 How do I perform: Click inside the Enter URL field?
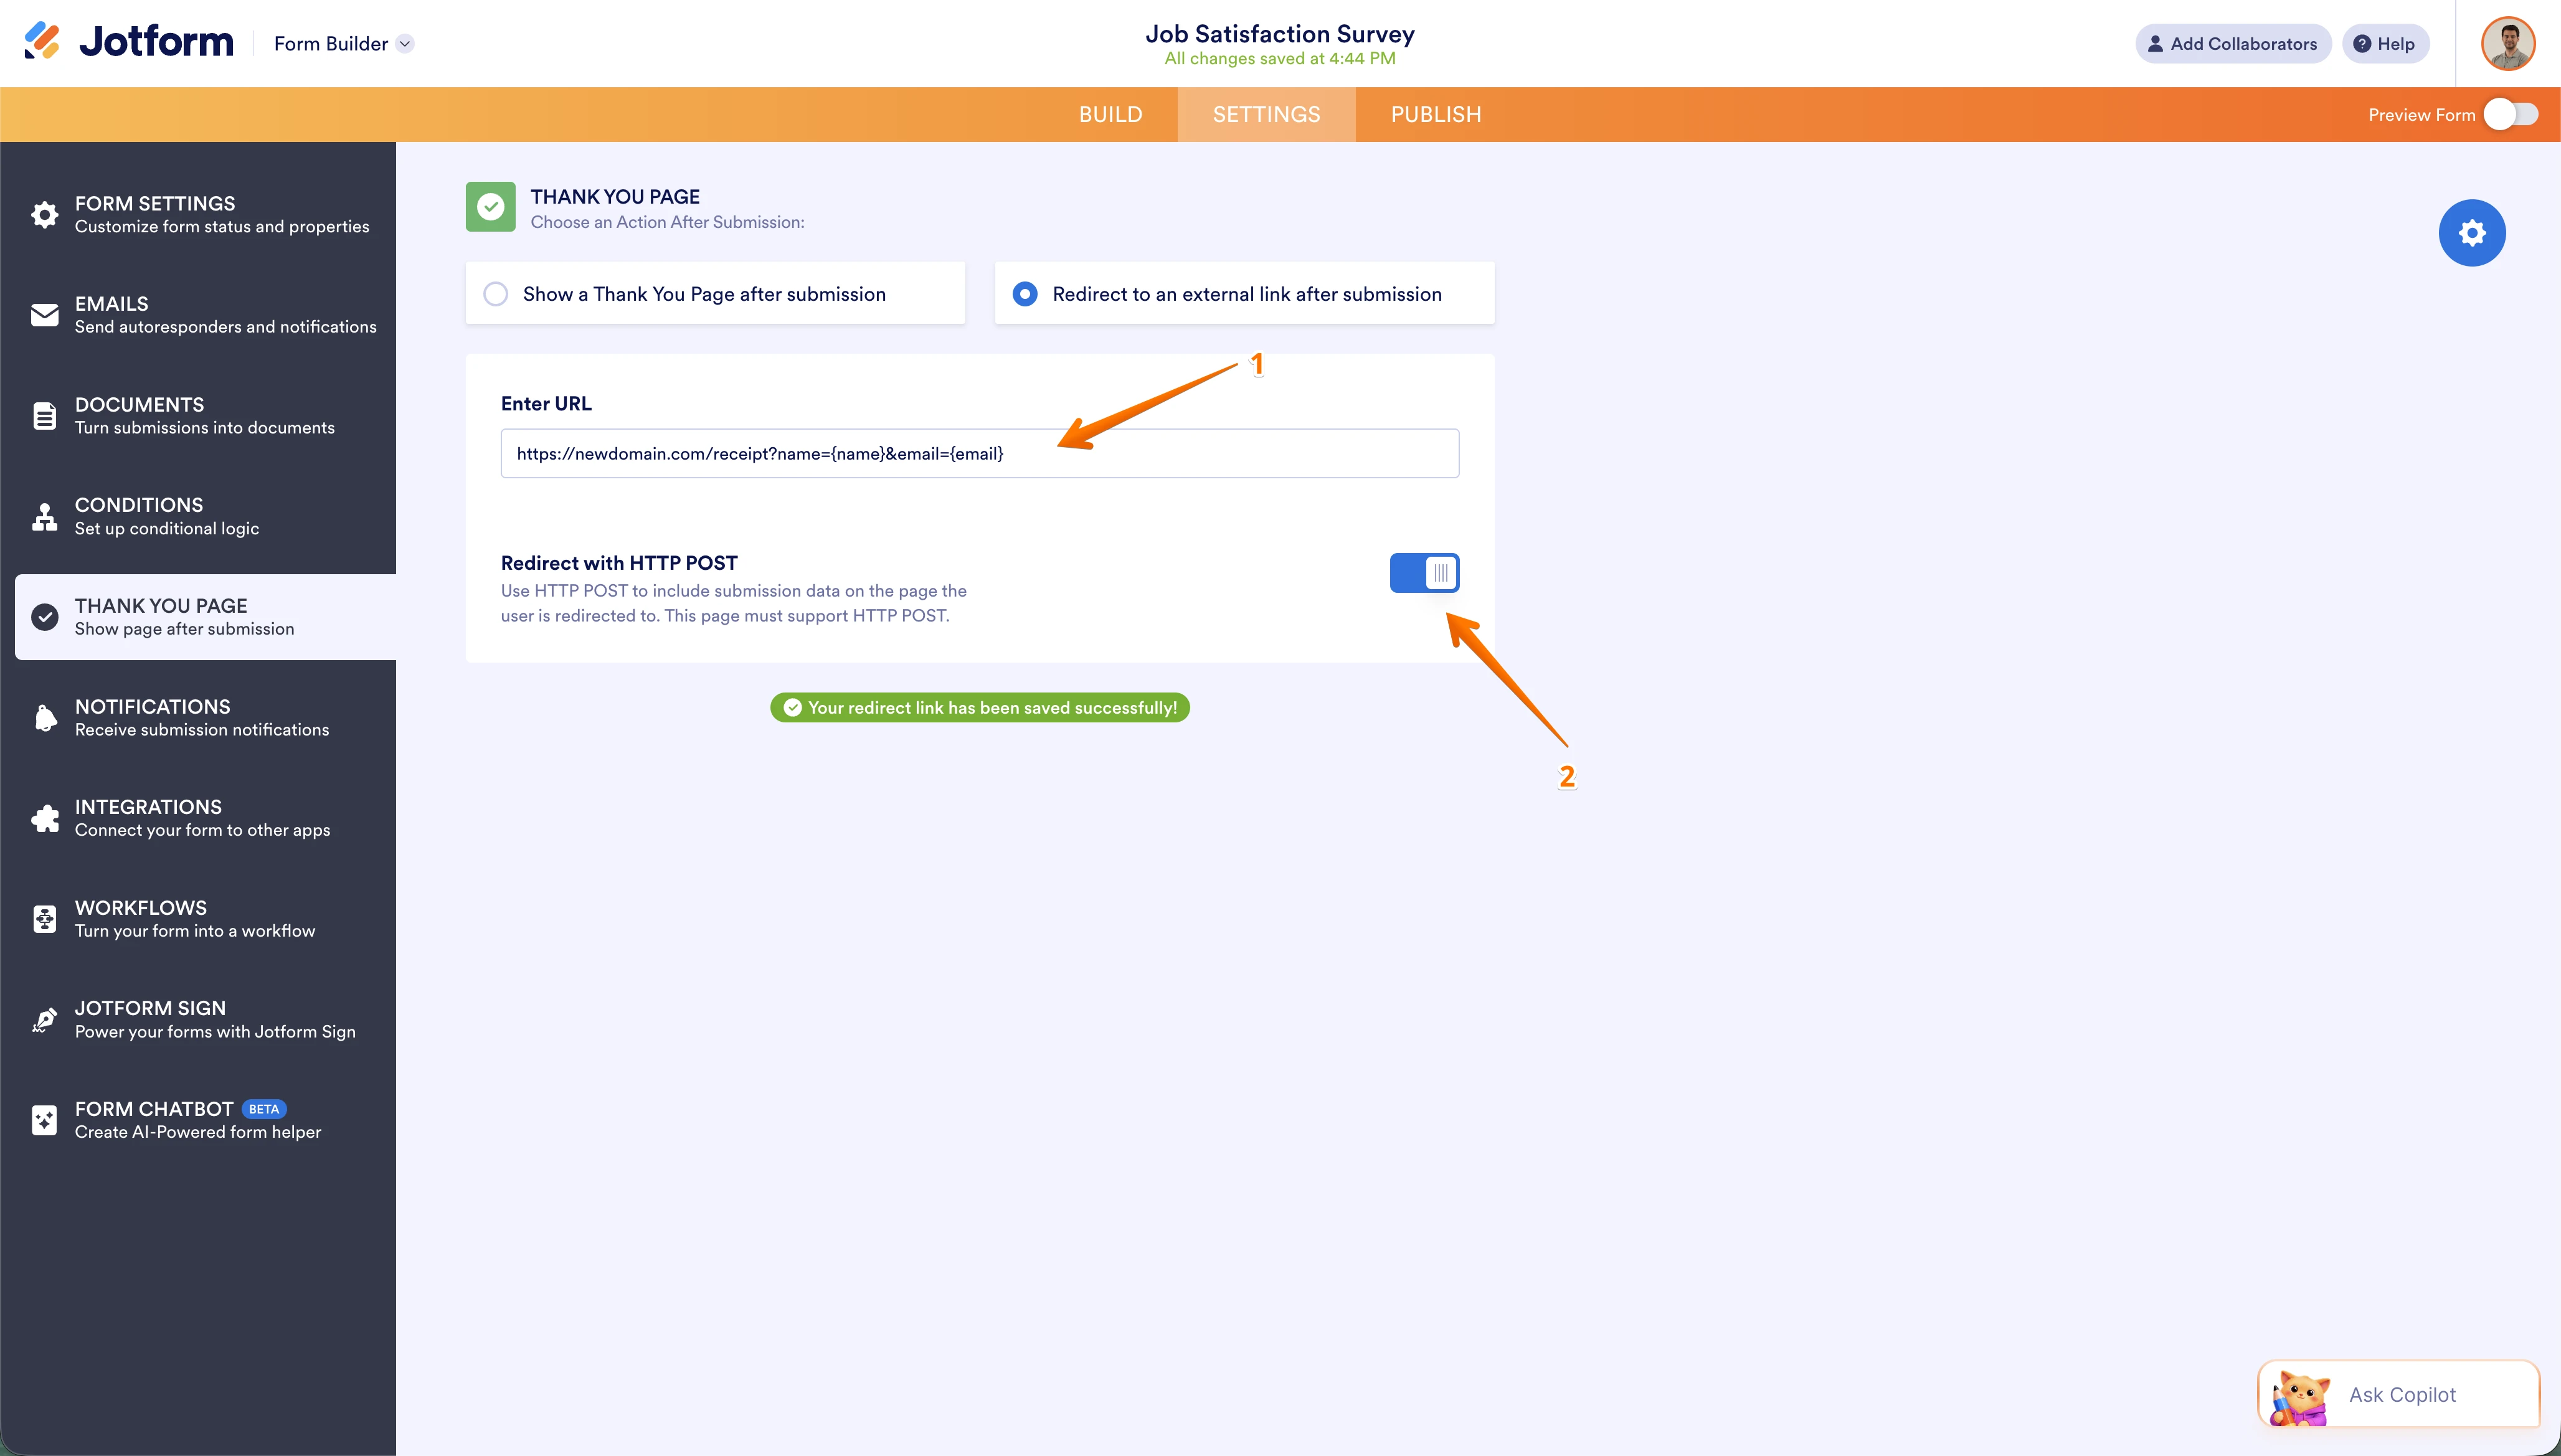(x=979, y=453)
